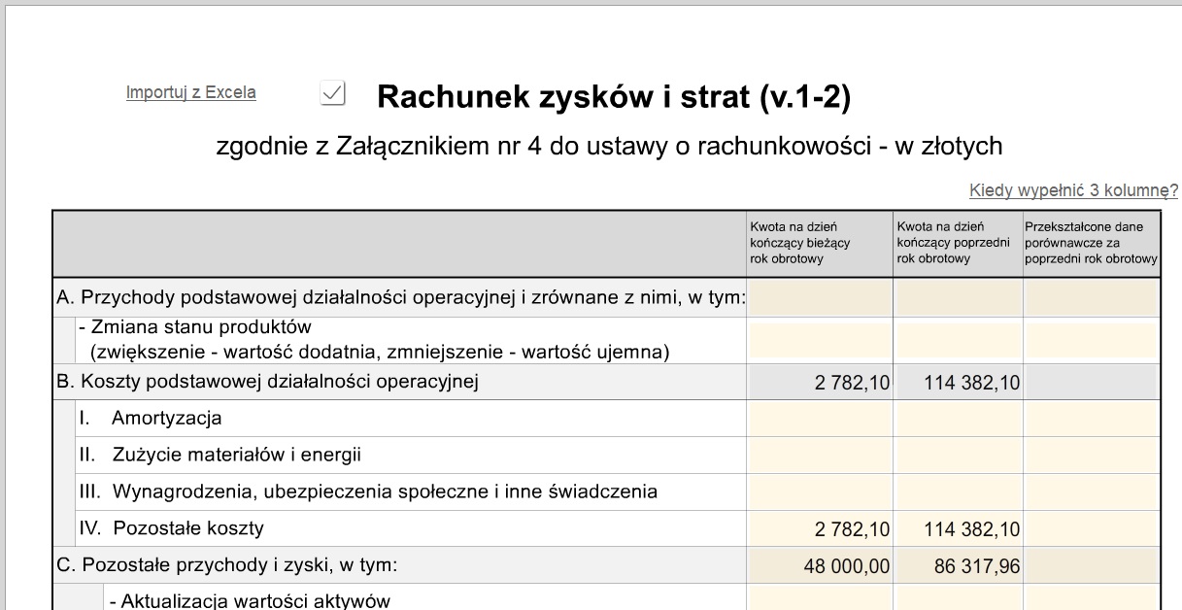The width and height of the screenshot is (1182, 610).
Task: Edit Pozostałe koszty current-year value 2 782,10
Action: [820, 529]
